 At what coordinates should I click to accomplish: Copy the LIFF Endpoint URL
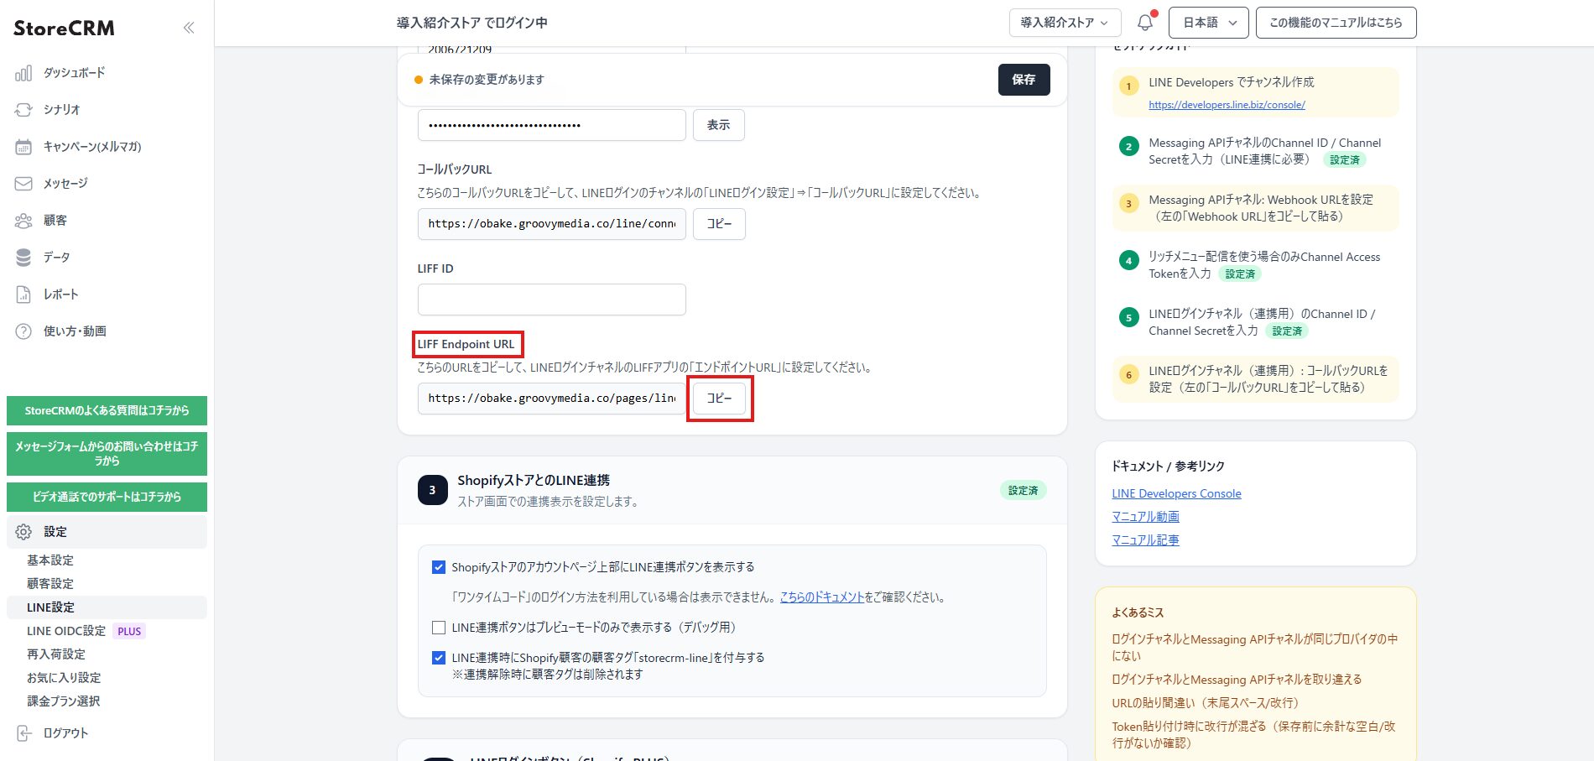point(719,399)
